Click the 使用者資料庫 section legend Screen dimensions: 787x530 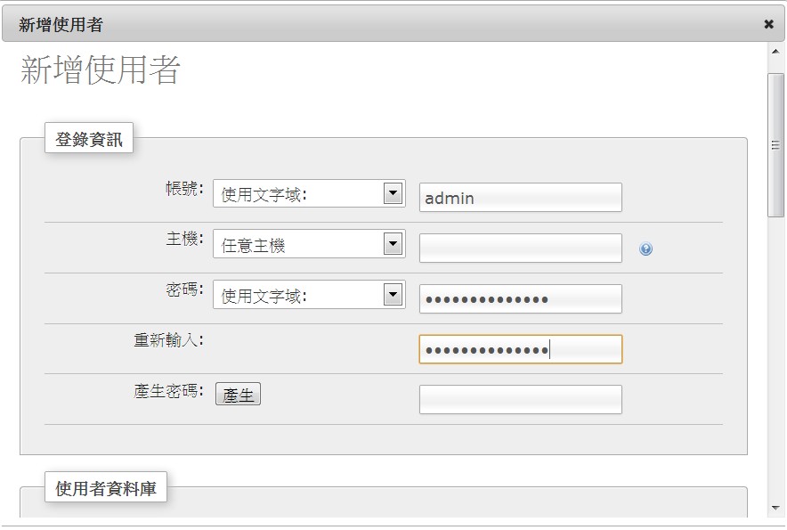tap(105, 487)
